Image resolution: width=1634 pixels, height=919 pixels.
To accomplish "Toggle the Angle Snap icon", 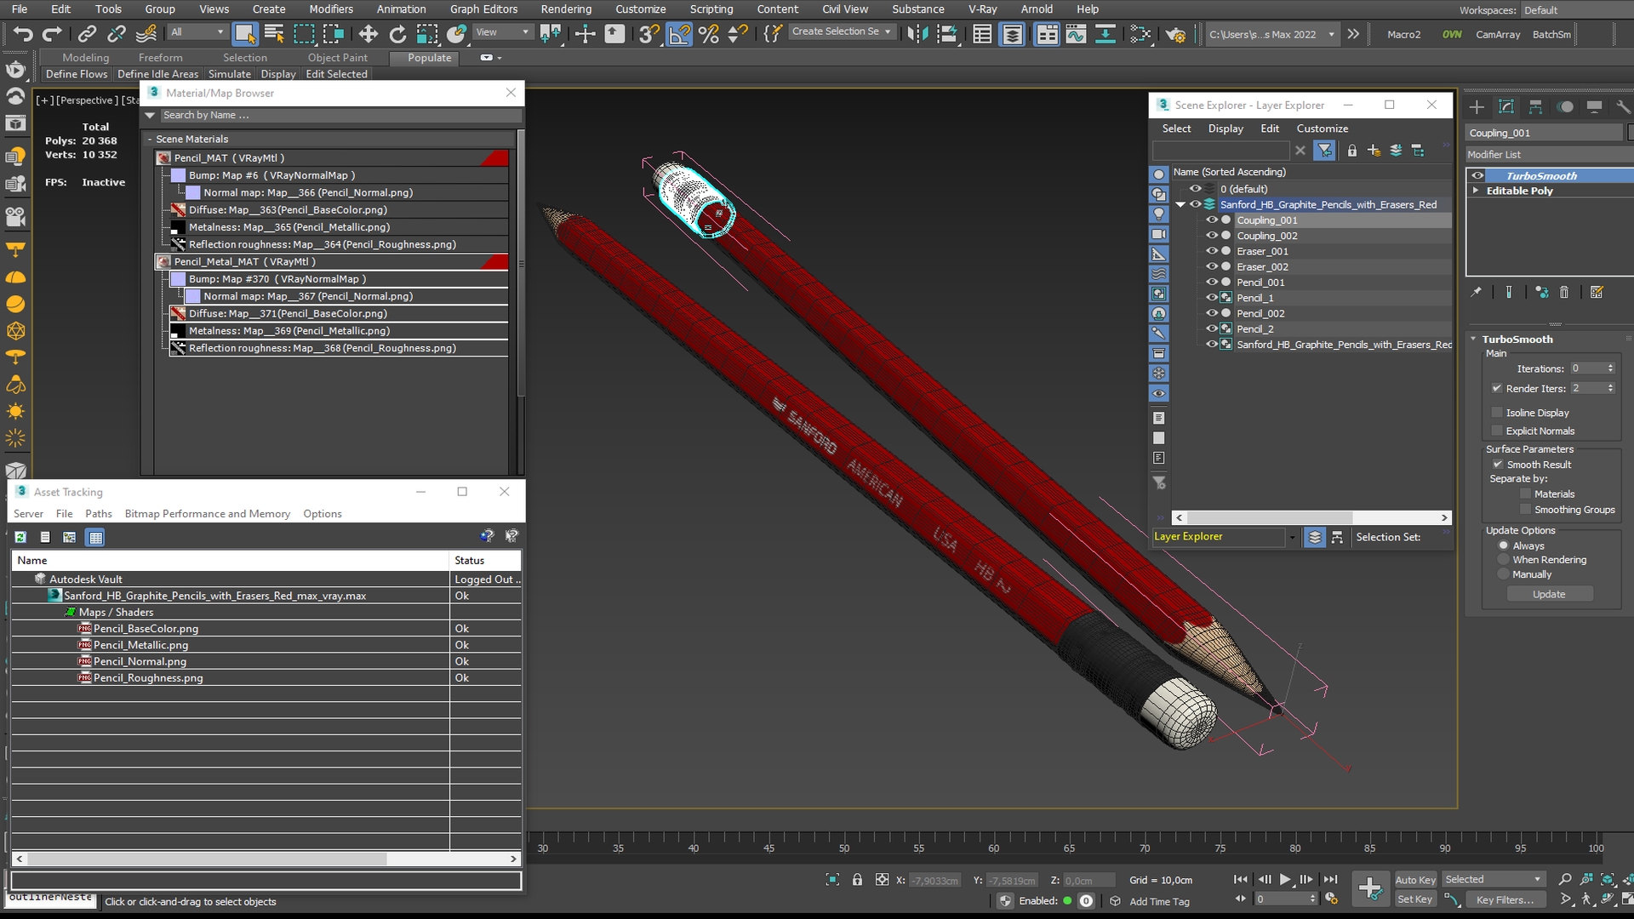I will pos(679,34).
